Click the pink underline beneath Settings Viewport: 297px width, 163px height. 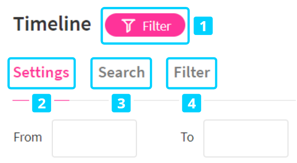(x=21, y=100)
